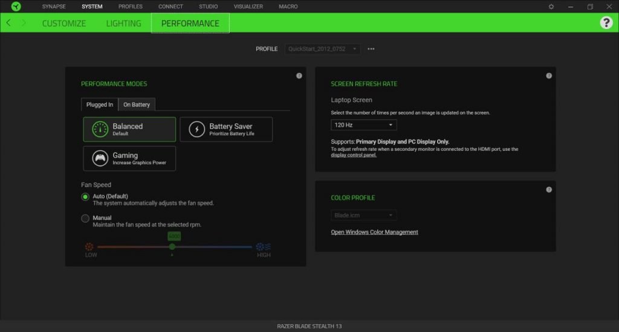Viewport: 619px width, 332px height.
Task: Choose Manual fan speed option
Action: click(85, 219)
